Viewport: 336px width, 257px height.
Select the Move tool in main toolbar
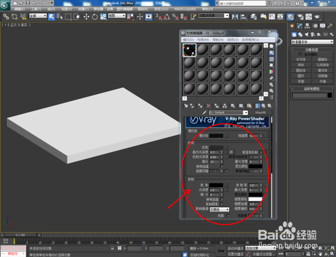tap(86, 17)
